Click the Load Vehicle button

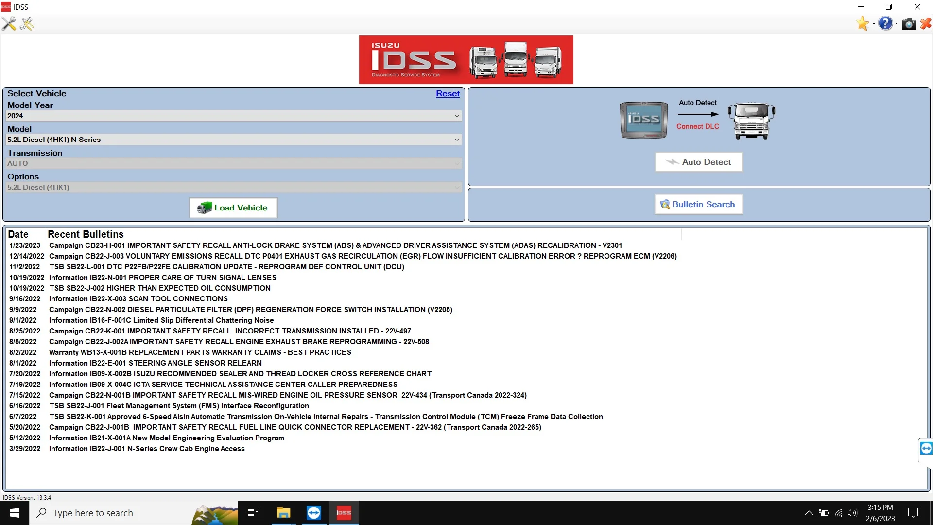(x=233, y=207)
